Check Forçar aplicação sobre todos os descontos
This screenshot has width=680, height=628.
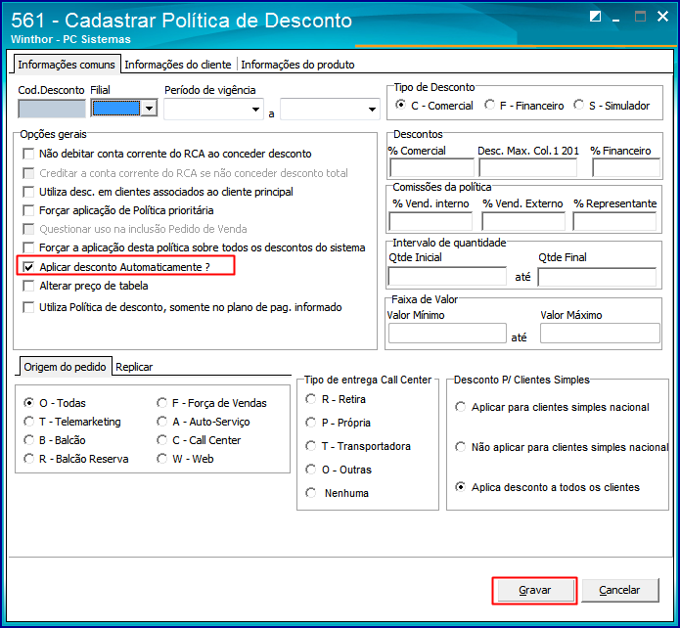[28, 247]
